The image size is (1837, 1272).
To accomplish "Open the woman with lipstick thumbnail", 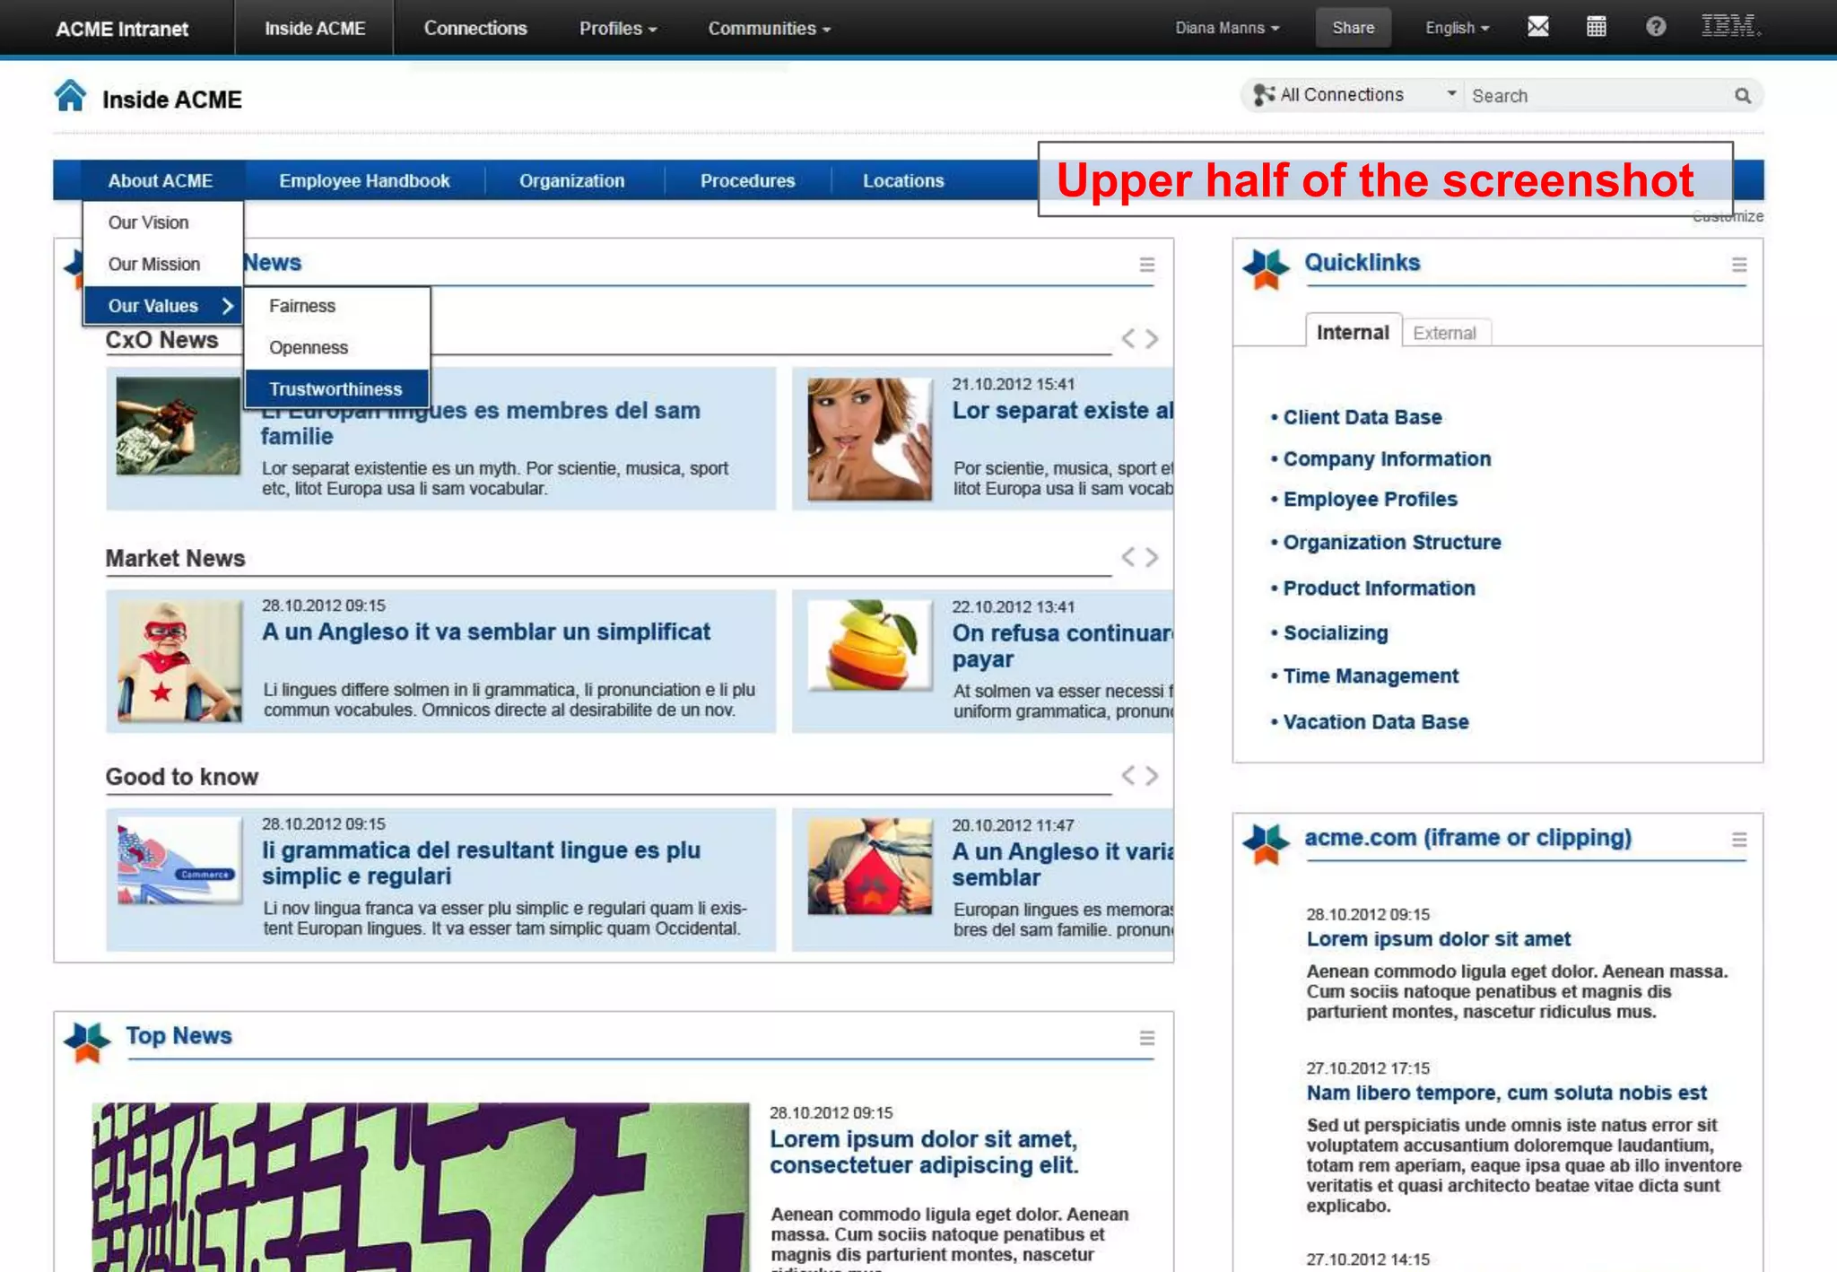I will click(x=869, y=439).
